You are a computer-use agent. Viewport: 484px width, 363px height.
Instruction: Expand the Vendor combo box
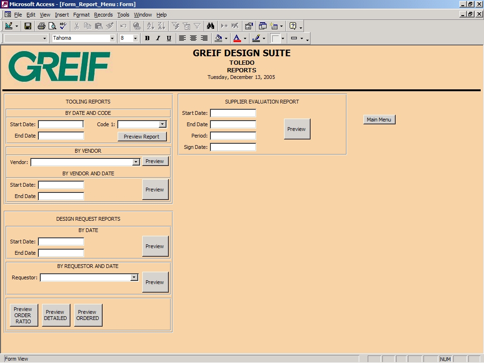[136, 162]
